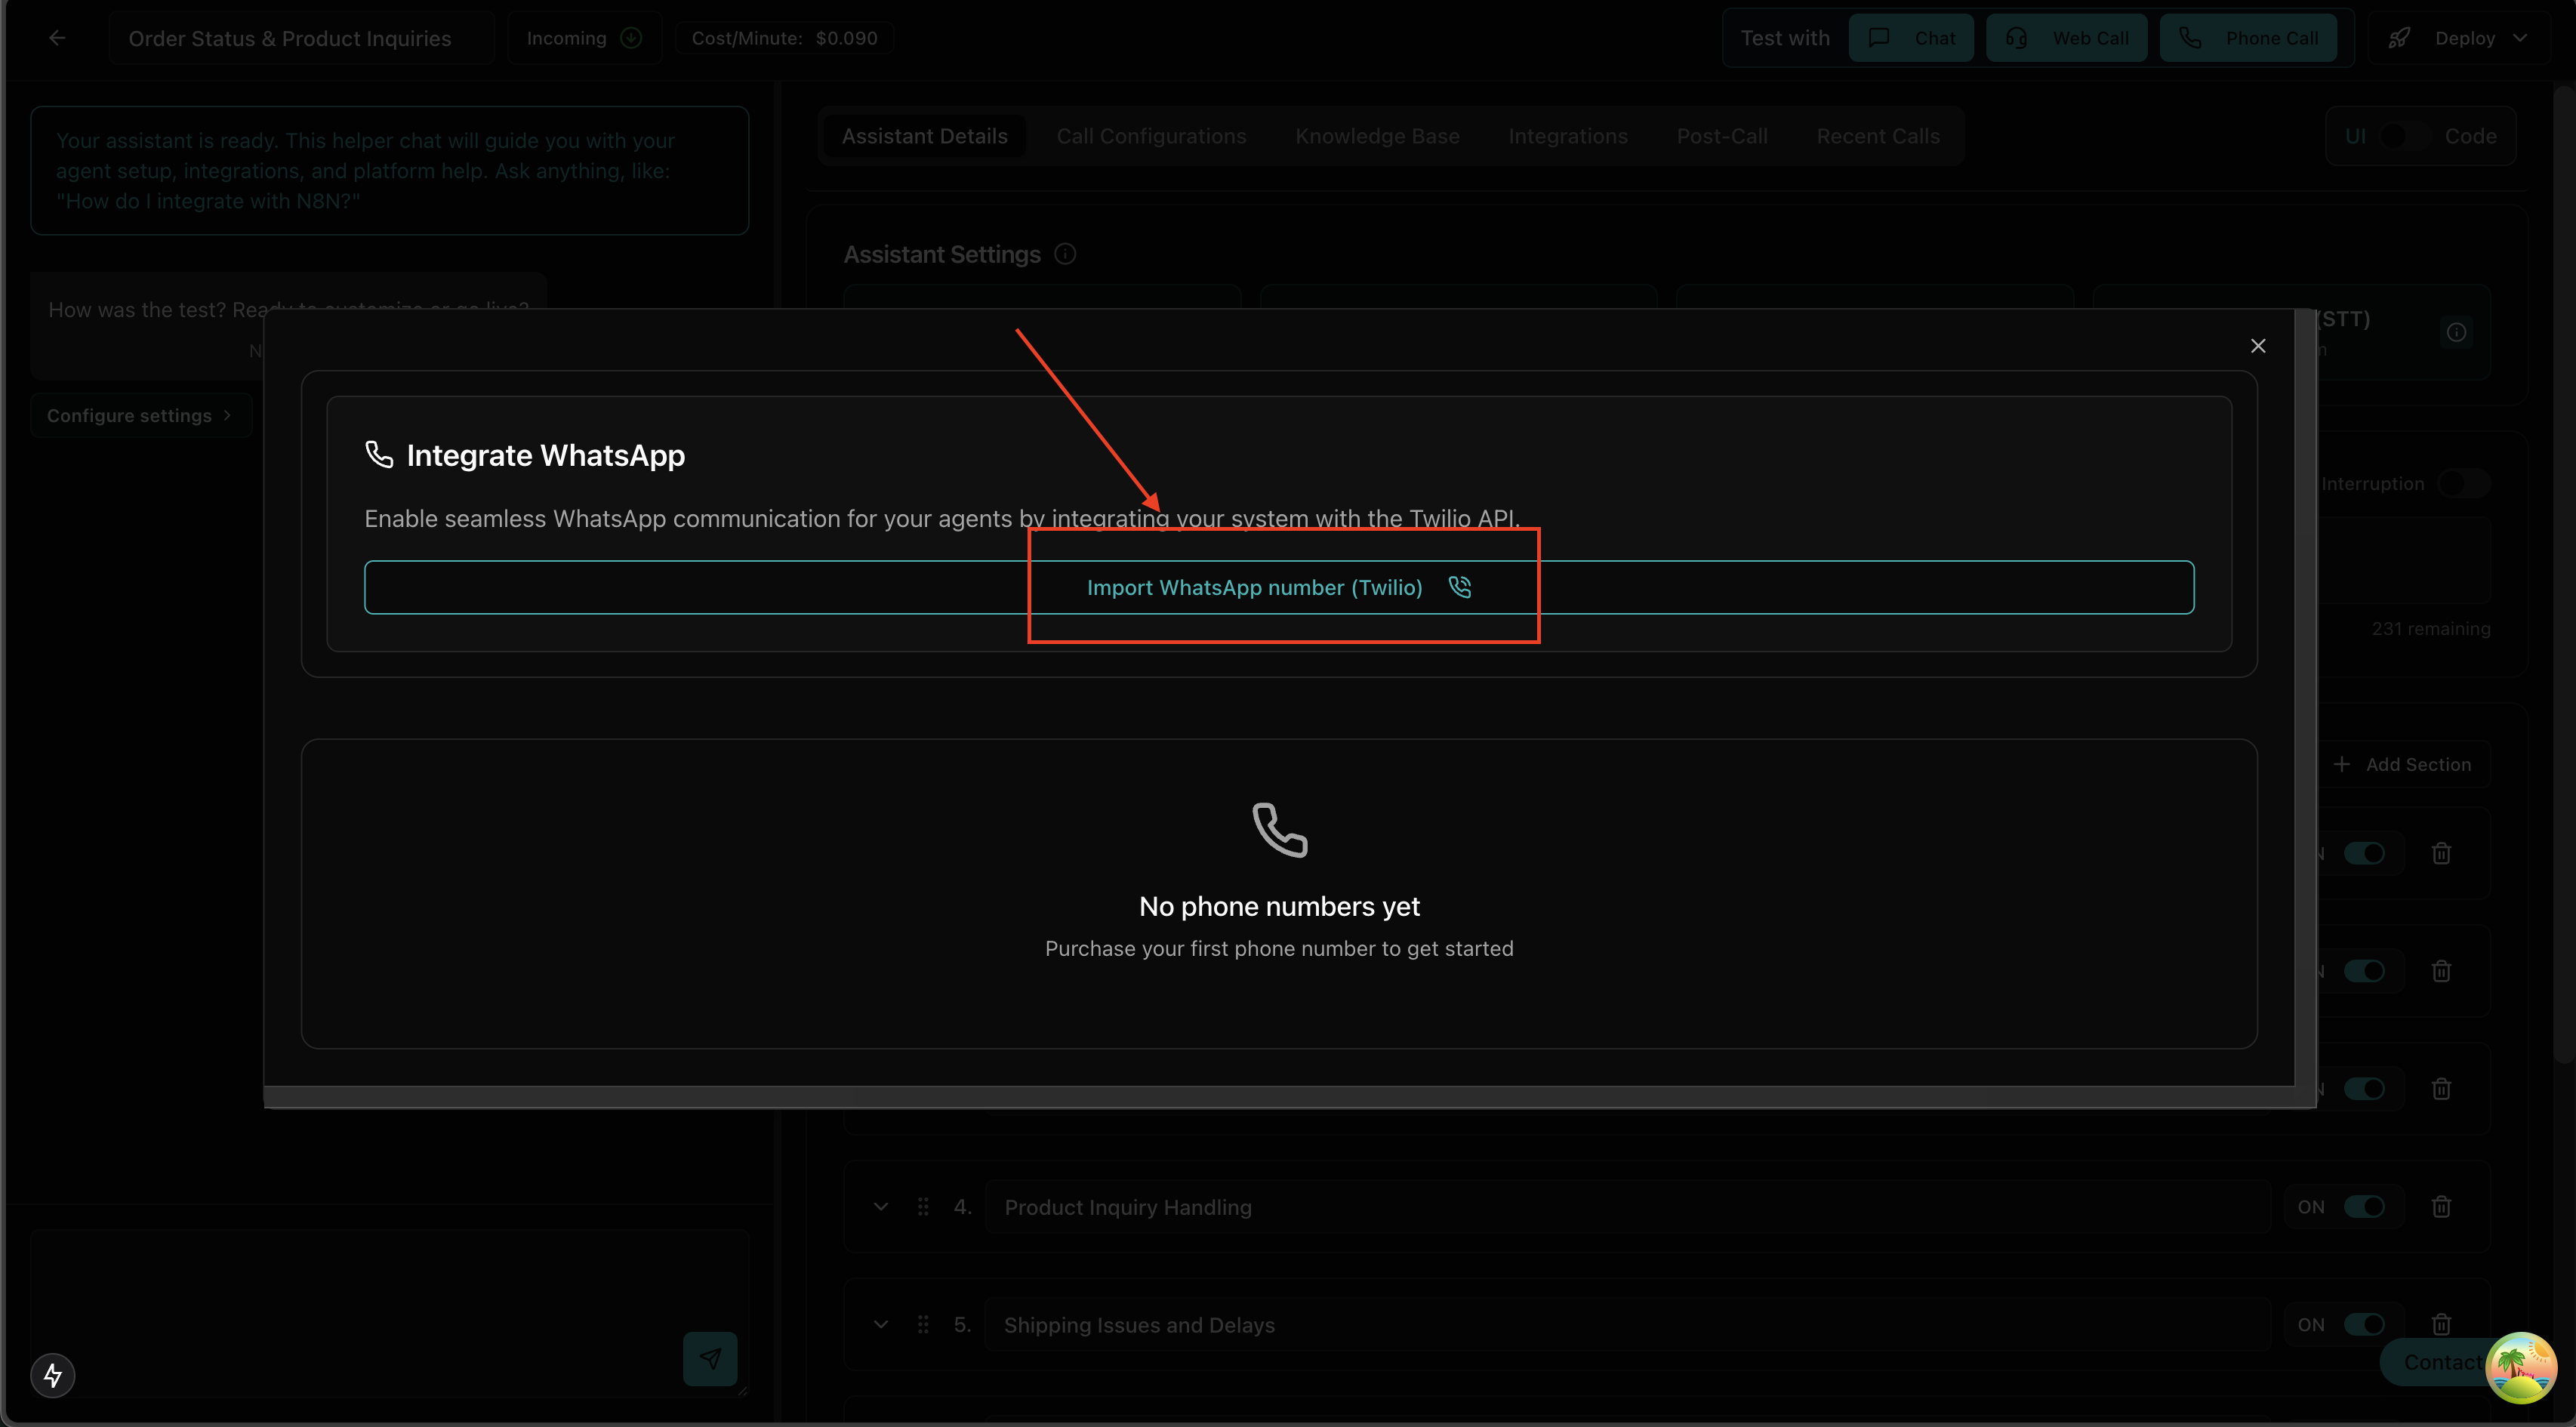This screenshot has height=1427, width=2576.
Task: Close the Integrate WhatsApp dialog
Action: click(2258, 346)
